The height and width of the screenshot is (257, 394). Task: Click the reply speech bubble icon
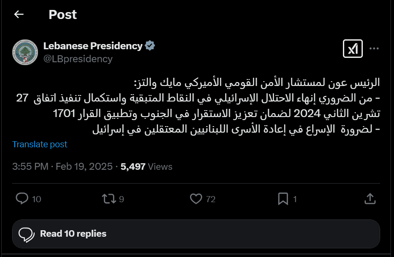coord(22,199)
